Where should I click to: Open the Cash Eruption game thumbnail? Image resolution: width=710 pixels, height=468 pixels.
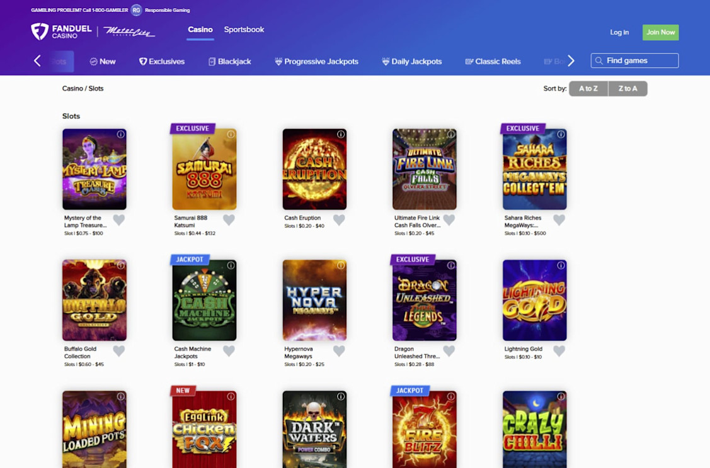click(315, 169)
